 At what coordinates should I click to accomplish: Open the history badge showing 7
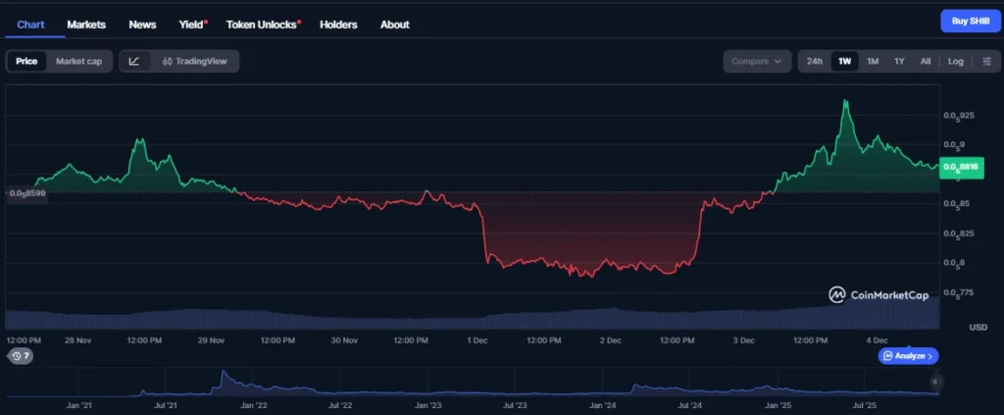20,355
